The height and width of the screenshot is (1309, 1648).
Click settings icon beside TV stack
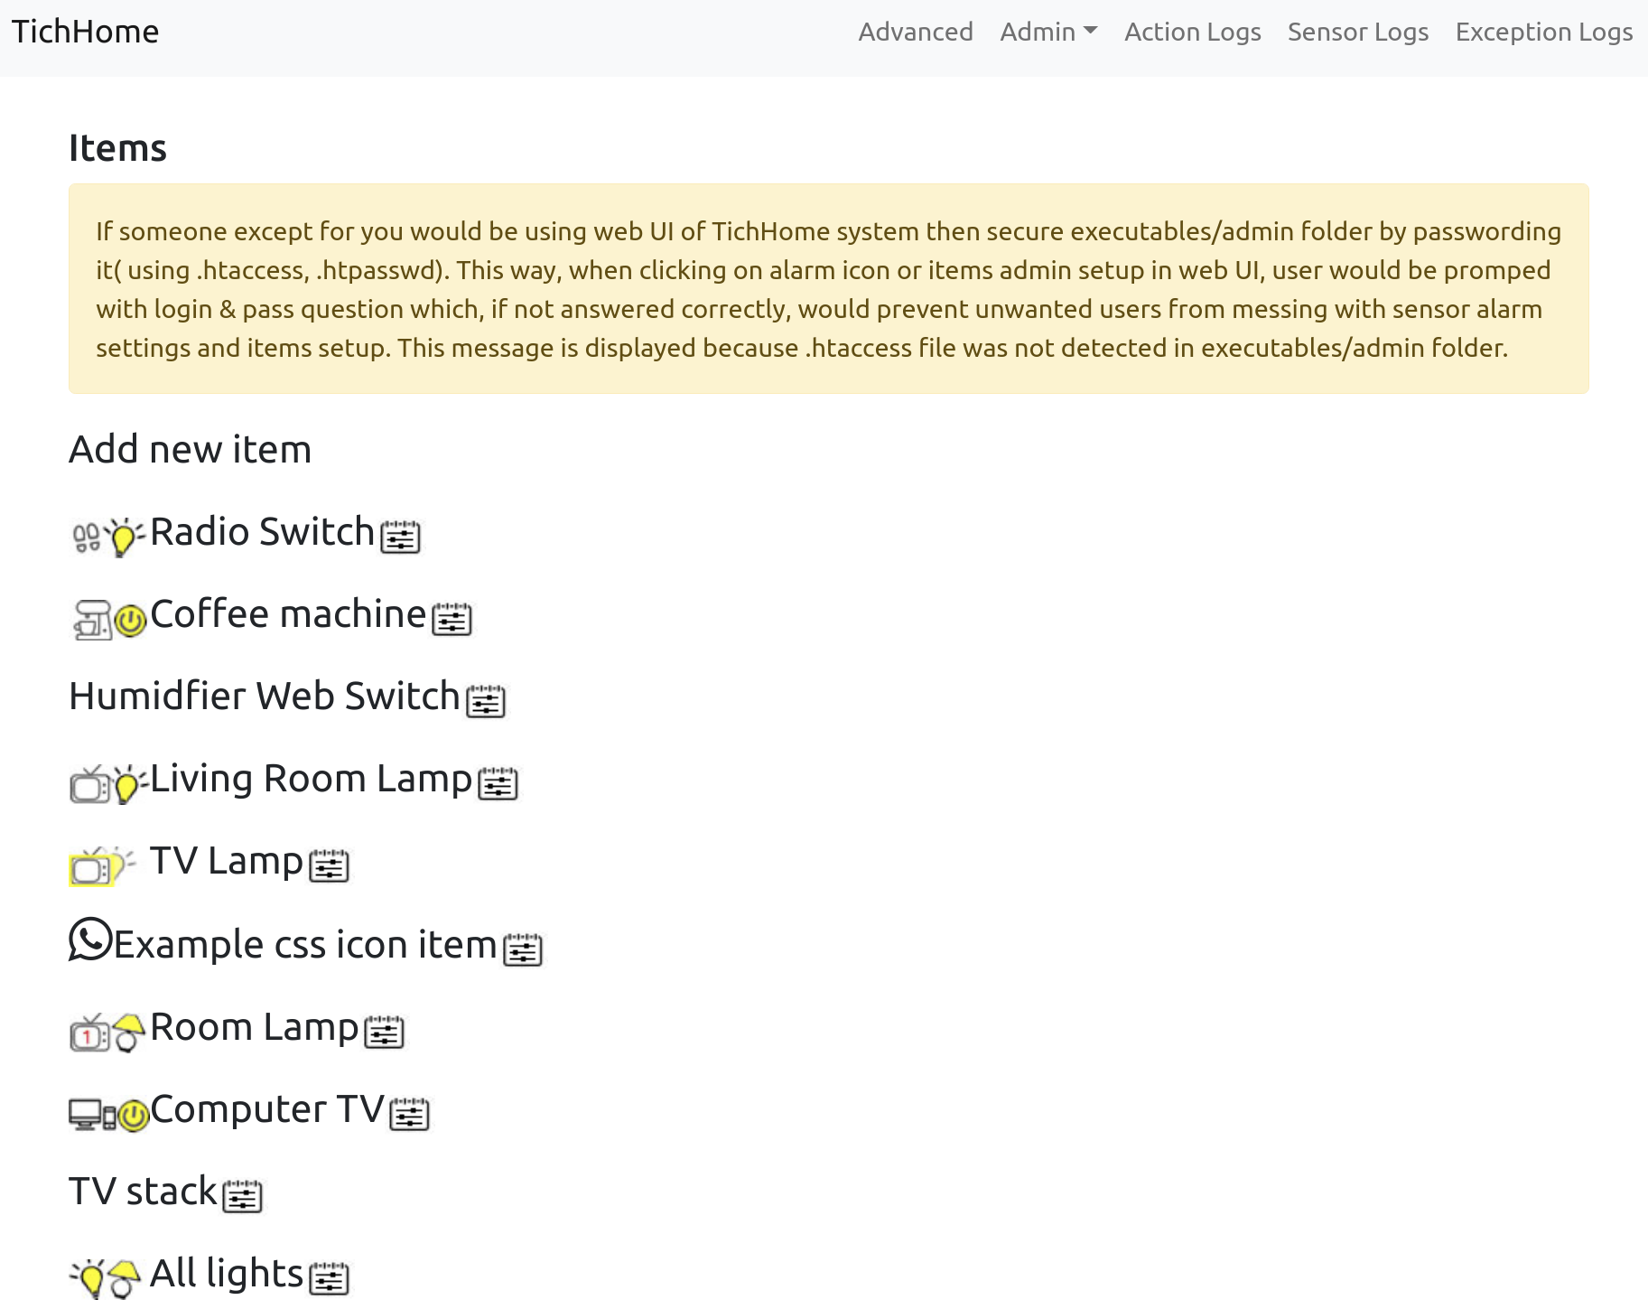tap(242, 1196)
